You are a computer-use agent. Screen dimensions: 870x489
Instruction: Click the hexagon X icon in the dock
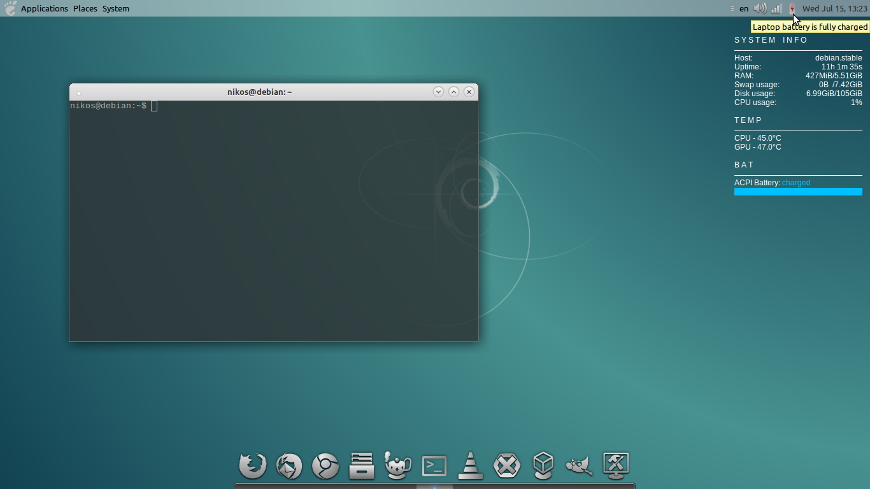point(507,465)
